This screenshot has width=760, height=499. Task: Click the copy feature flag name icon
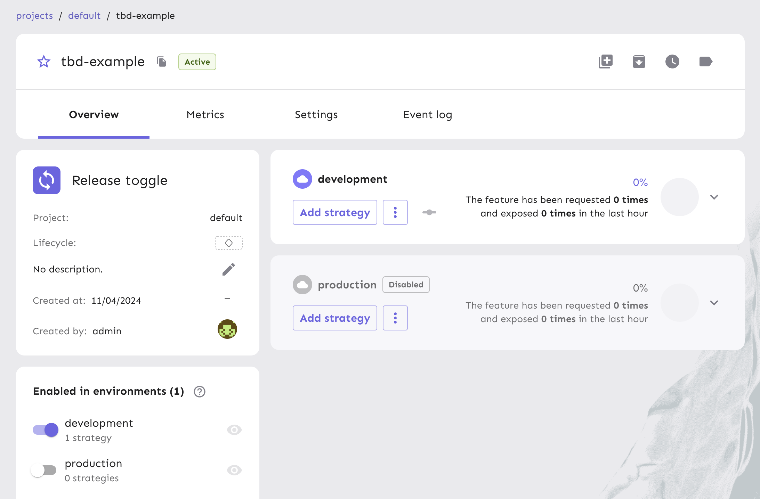coord(162,61)
